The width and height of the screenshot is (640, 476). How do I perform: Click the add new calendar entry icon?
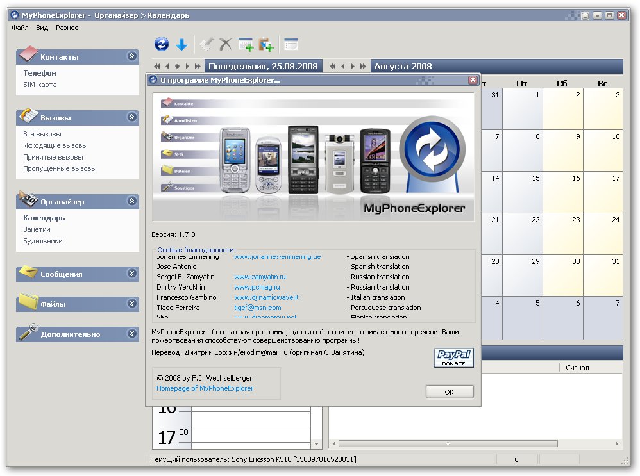(246, 44)
